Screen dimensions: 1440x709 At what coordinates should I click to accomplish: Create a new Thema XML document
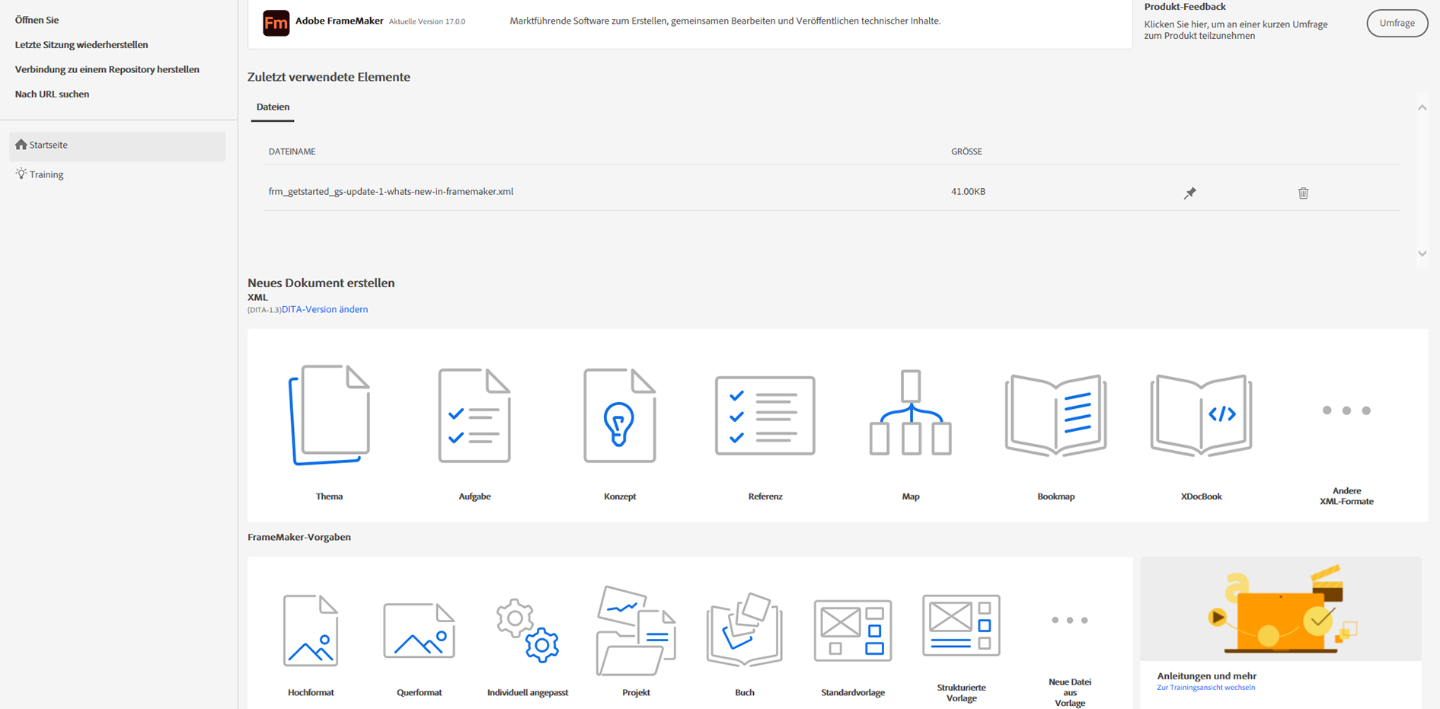pos(329,416)
